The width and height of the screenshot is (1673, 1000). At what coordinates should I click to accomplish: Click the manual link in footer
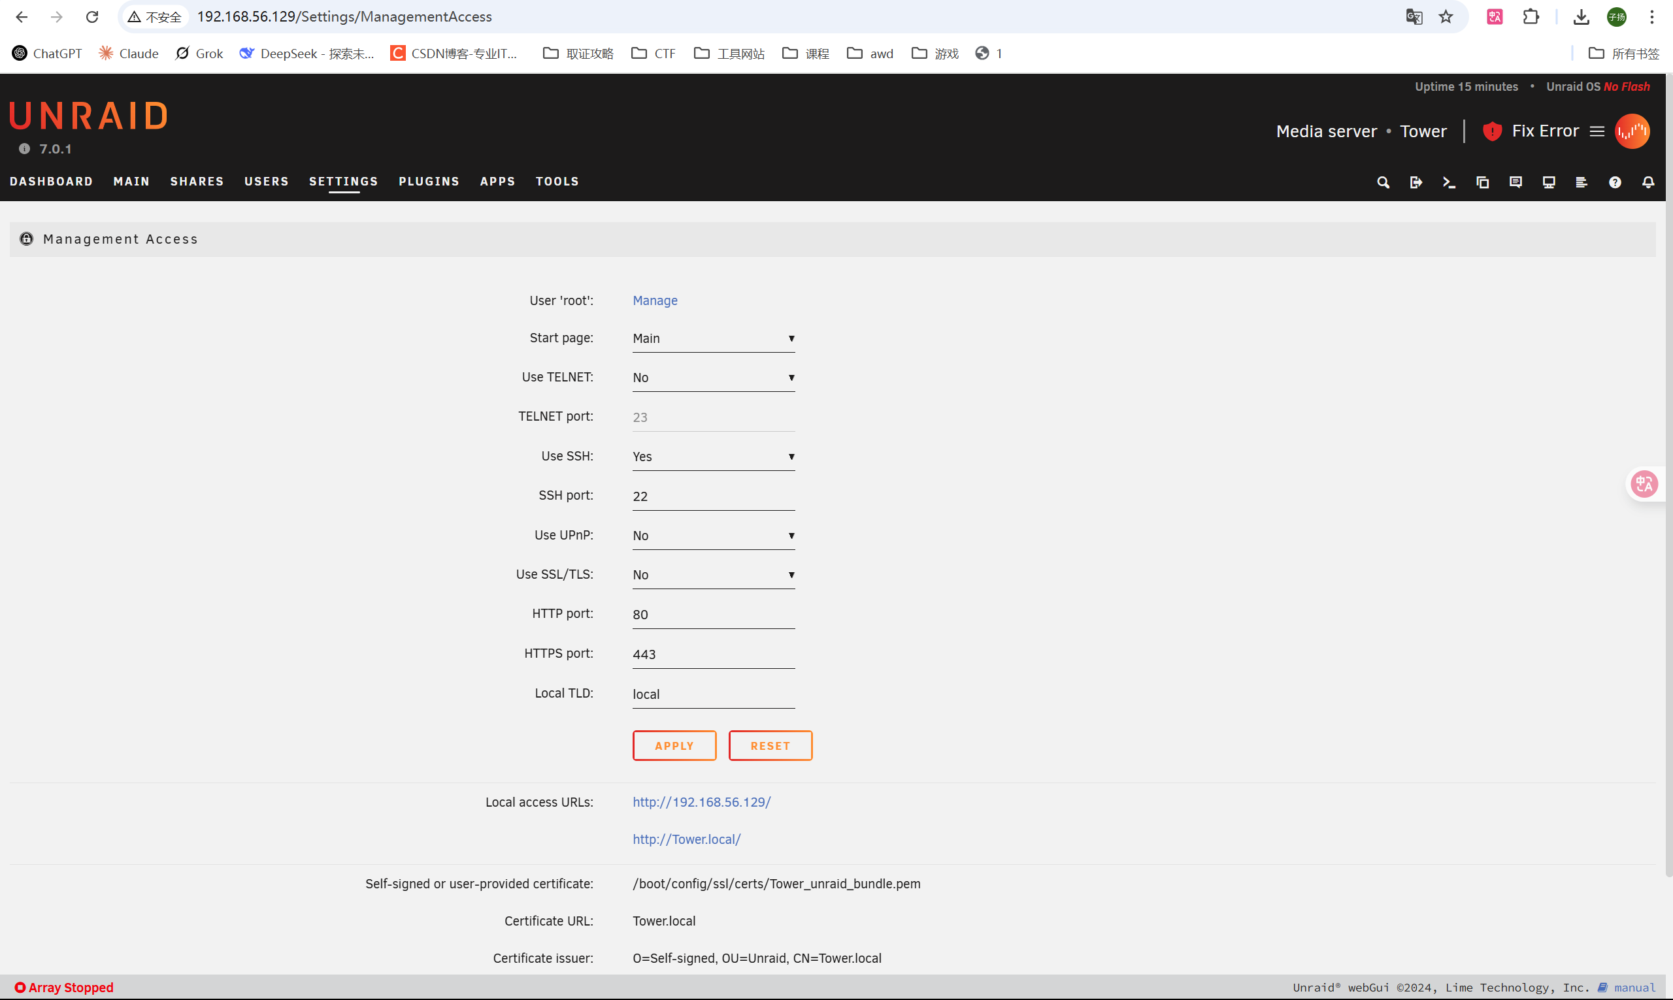pos(1634,988)
